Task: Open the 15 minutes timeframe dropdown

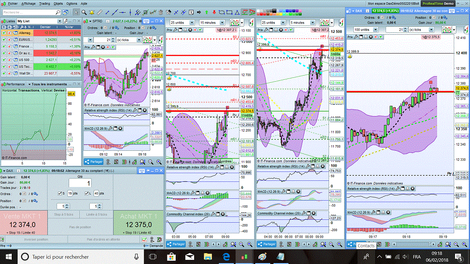Action: point(222,23)
